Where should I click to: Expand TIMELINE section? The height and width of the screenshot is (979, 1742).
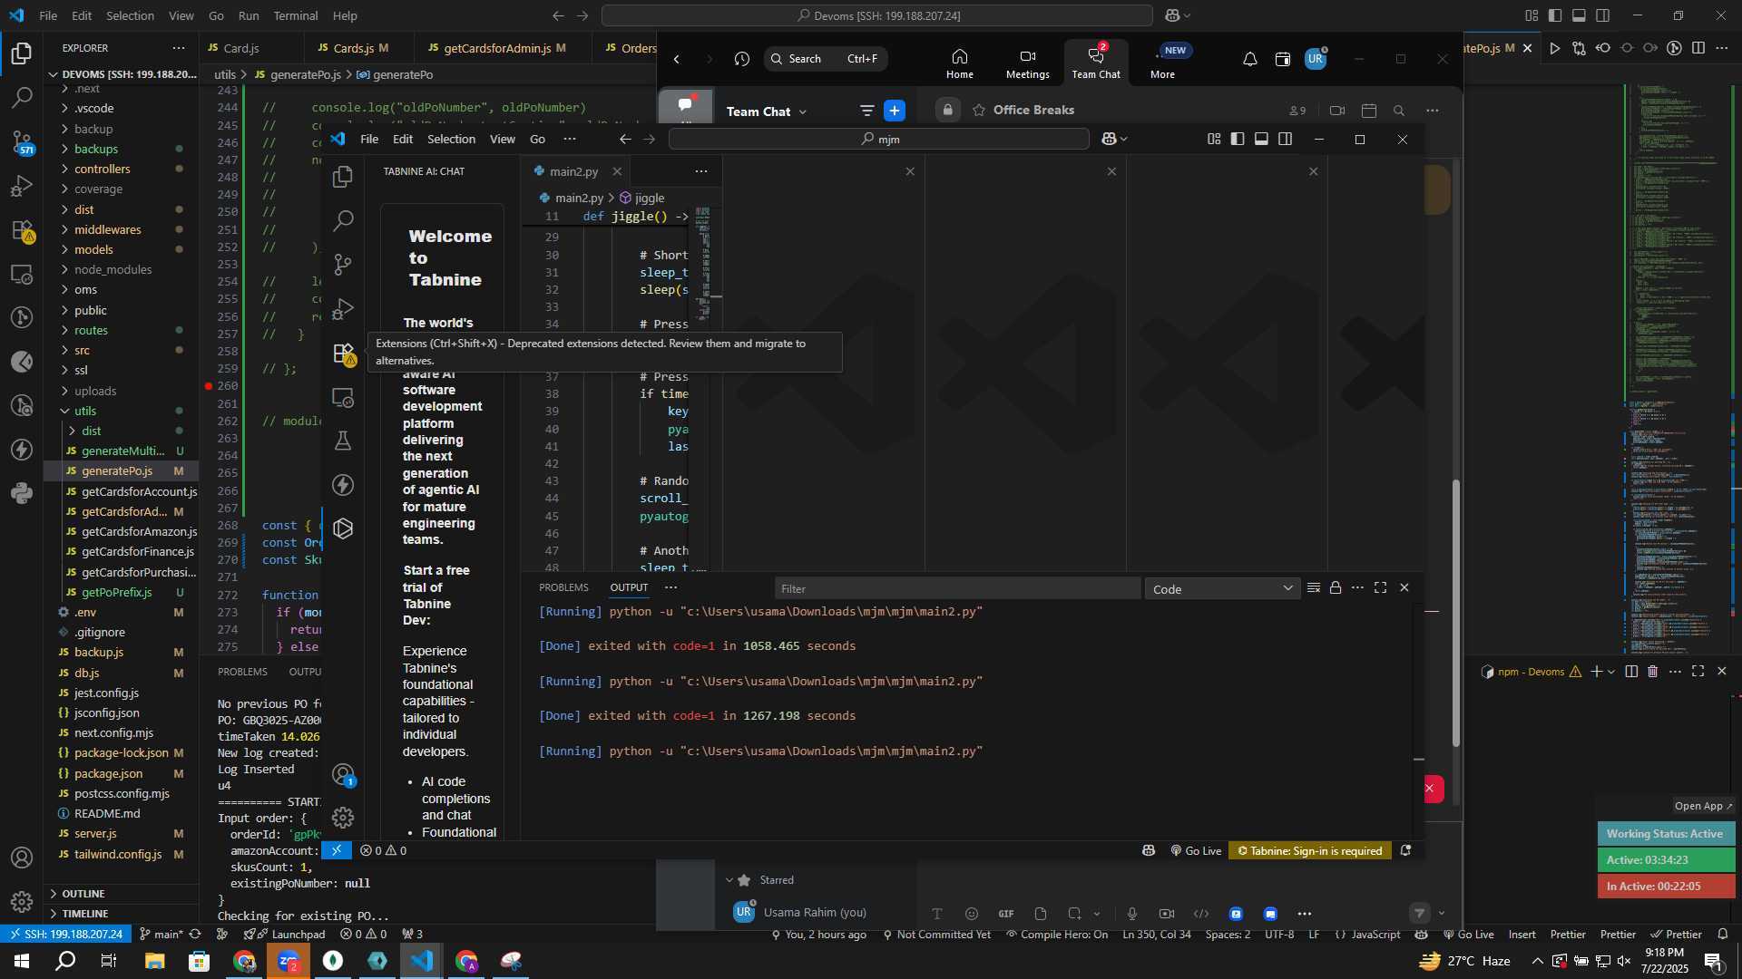tap(85, 914)
